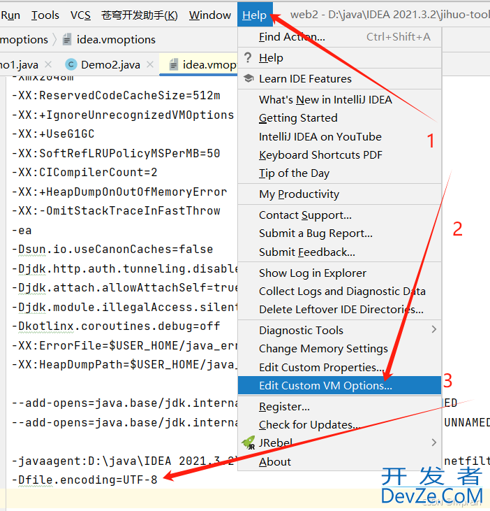
Task: Close the Demo2.java tab
Action: point(150,64)
